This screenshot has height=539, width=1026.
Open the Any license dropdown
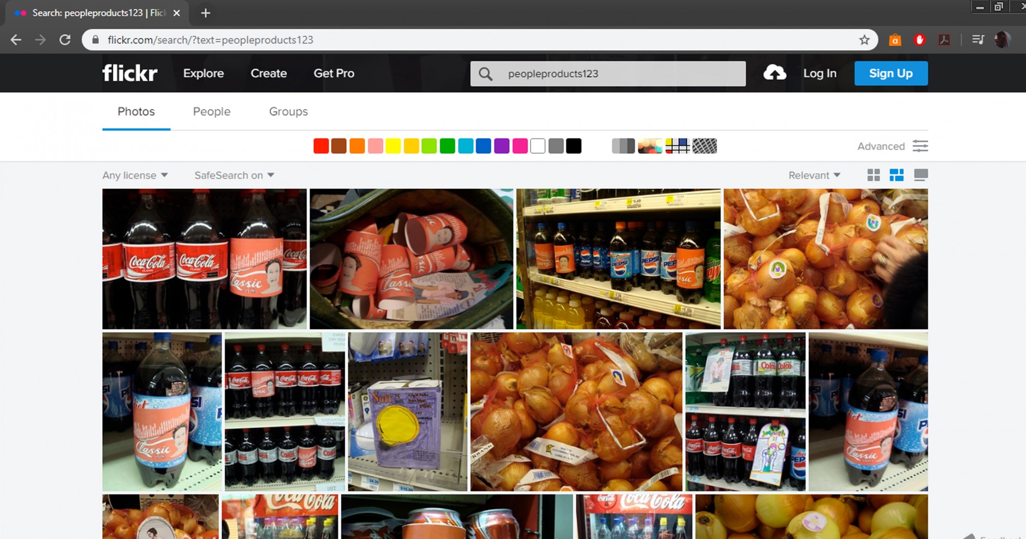pyautogui.click(x=135, y=175)
